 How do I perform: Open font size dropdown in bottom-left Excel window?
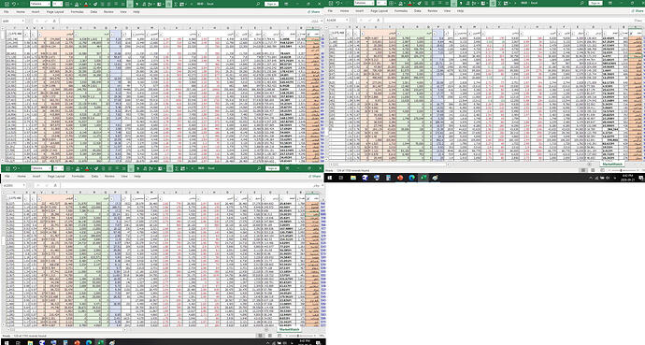tap(62, 168)
